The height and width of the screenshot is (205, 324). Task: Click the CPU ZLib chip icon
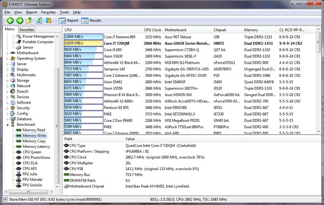18,163
